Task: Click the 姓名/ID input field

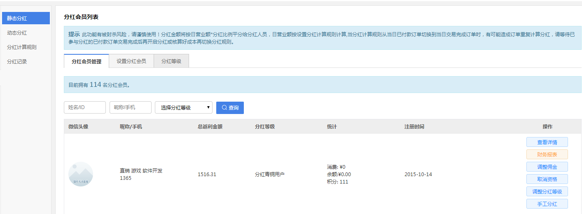Action: pos(85,107)
